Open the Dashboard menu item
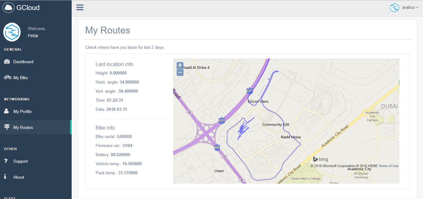The image size is (423, 199). pyautogui.click(x=23, y=62)
